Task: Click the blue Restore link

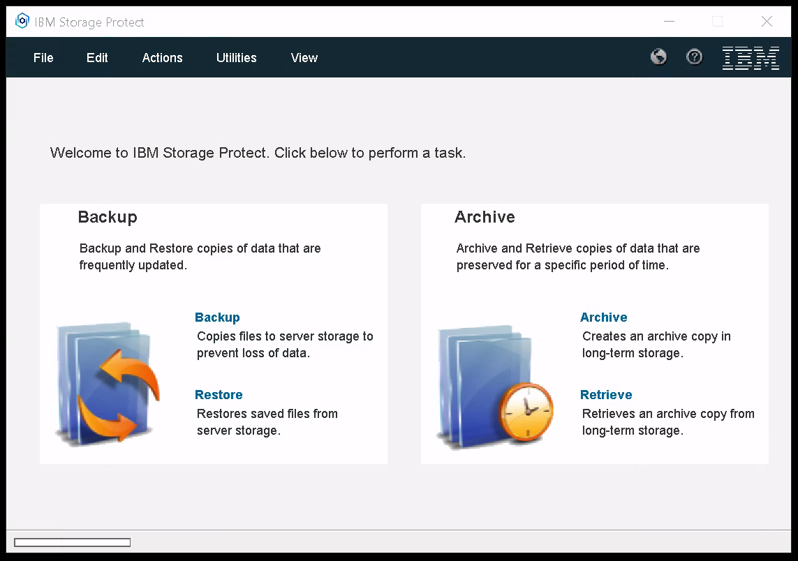Action: point(219,395)
